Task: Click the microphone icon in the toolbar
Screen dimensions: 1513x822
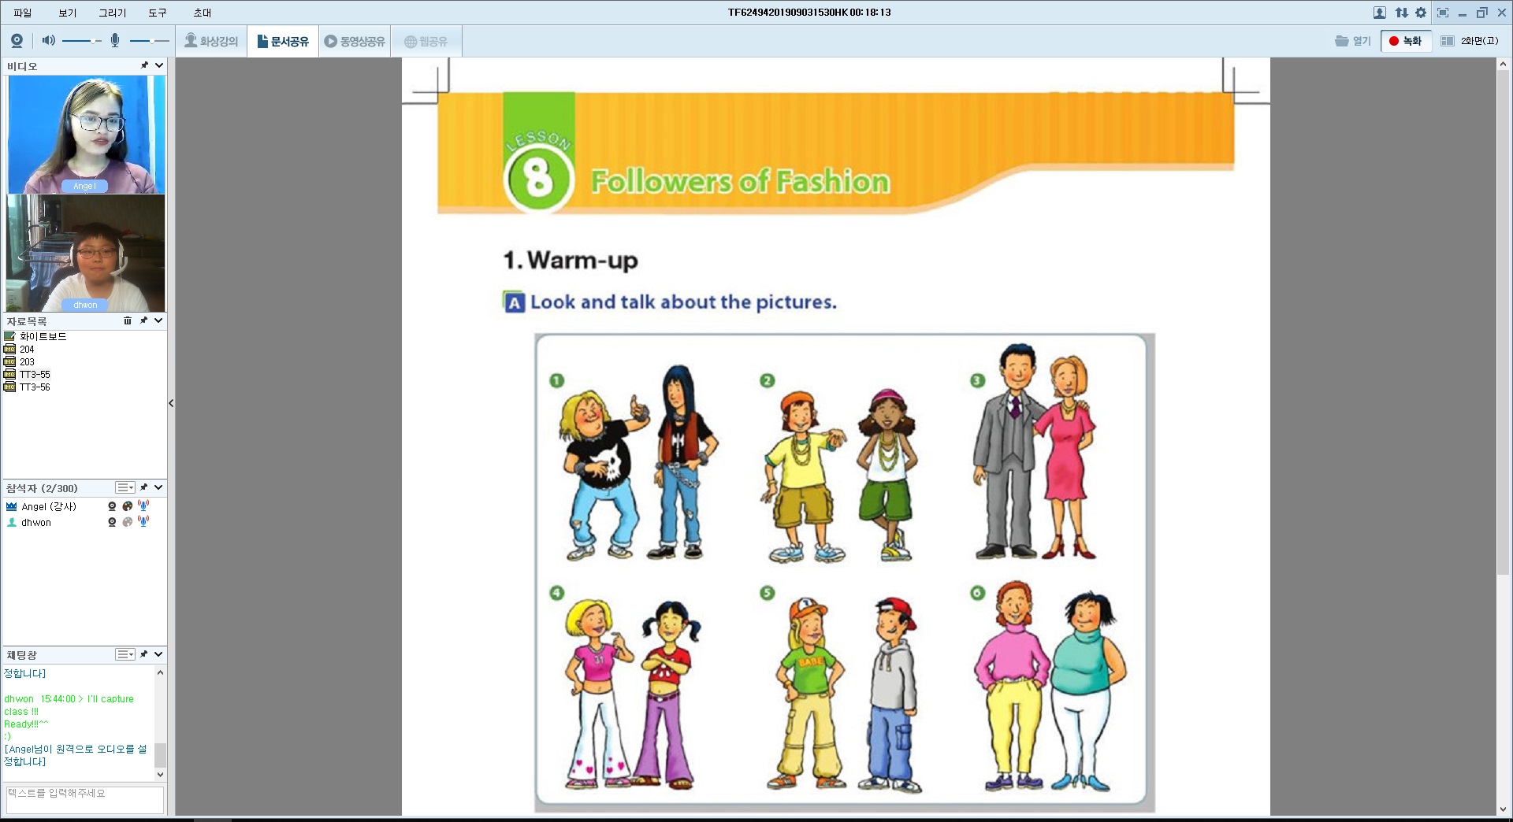Action: click(115, 41)
